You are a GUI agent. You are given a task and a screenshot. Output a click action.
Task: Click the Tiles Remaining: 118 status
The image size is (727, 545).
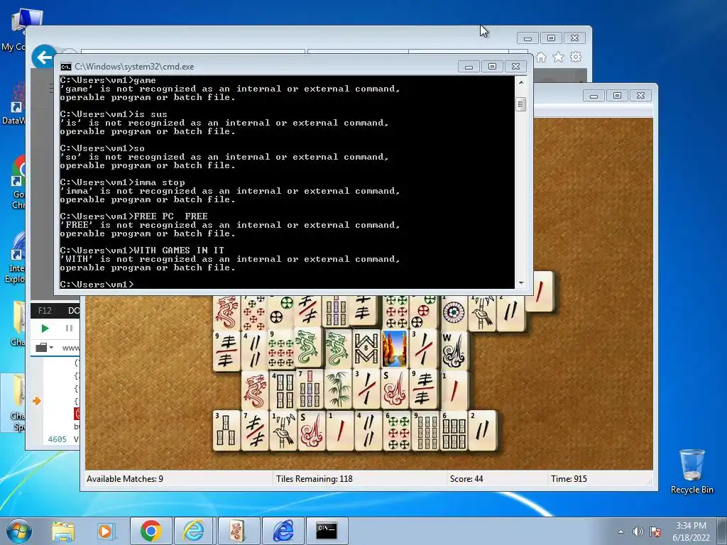click(x=315, y=479)
